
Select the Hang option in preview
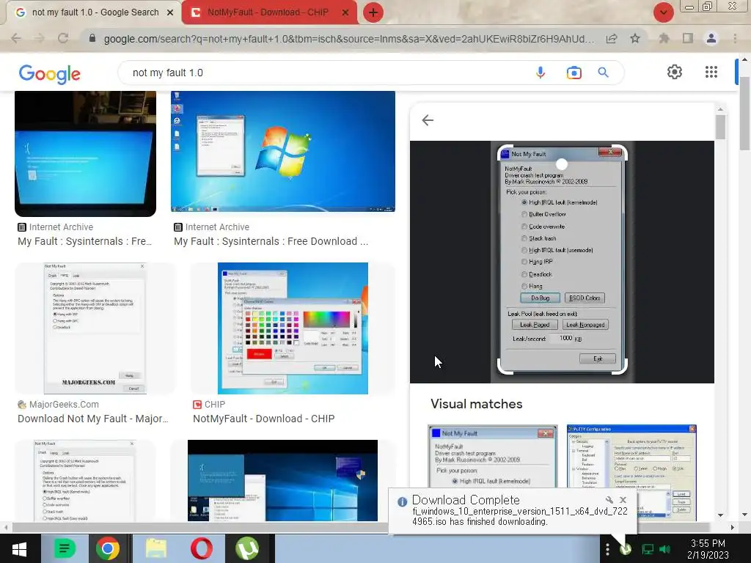[532, 287]
